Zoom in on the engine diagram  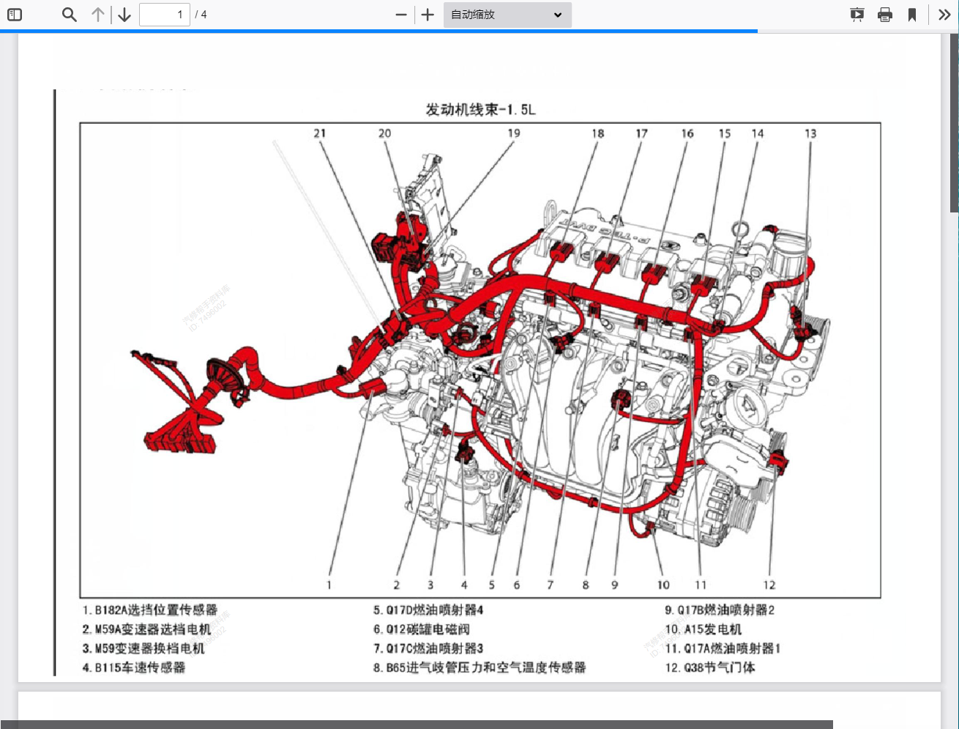(x=428, y=15)
